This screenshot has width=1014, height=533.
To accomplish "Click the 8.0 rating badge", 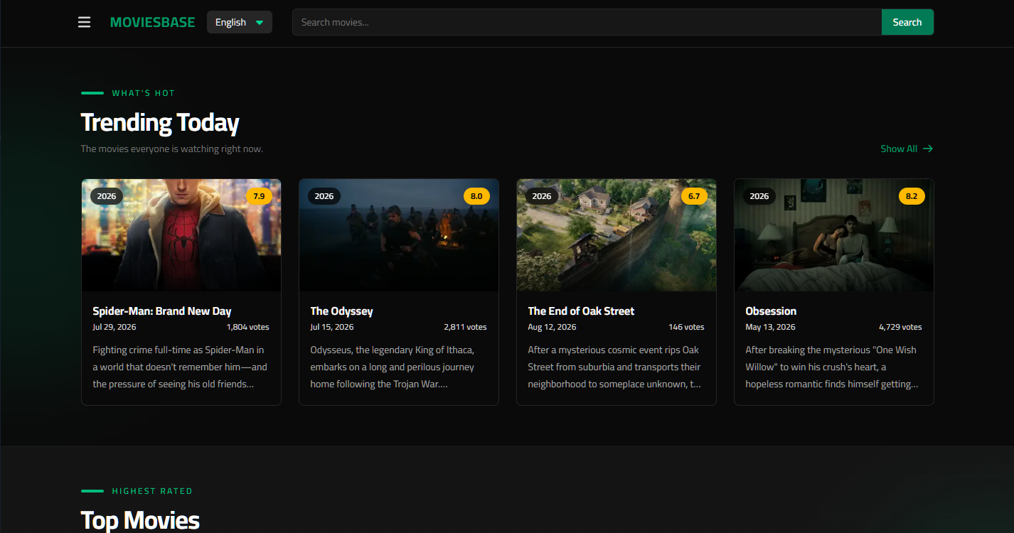I will coord(476,196).
